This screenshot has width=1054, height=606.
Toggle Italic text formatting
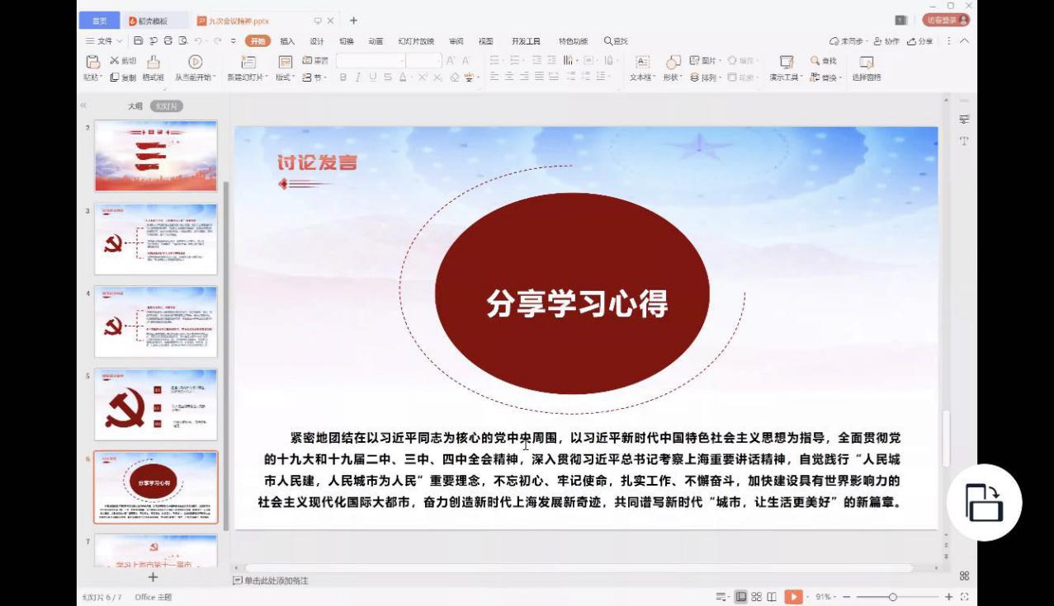[x=357, y=78]
